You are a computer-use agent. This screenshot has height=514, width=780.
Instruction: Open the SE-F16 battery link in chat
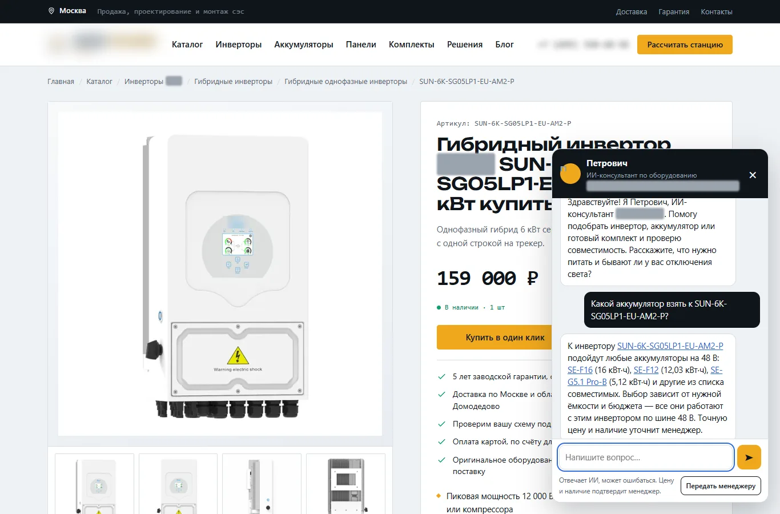click(x=580, y=370)
